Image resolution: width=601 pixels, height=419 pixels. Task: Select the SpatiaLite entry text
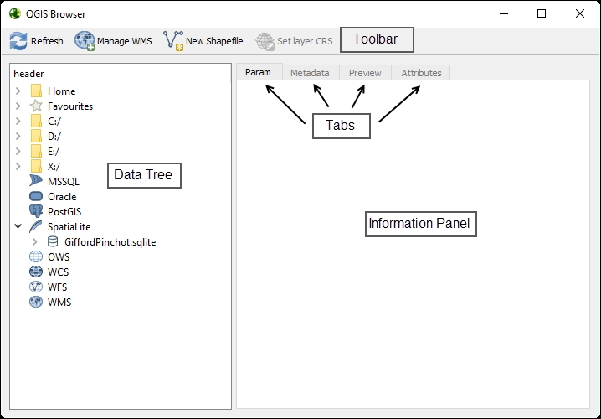click(x=69, y=227)
